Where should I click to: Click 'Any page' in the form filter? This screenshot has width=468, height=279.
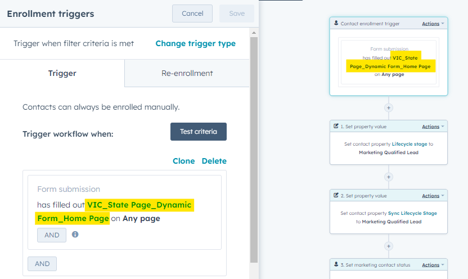(x=141, y=218)
